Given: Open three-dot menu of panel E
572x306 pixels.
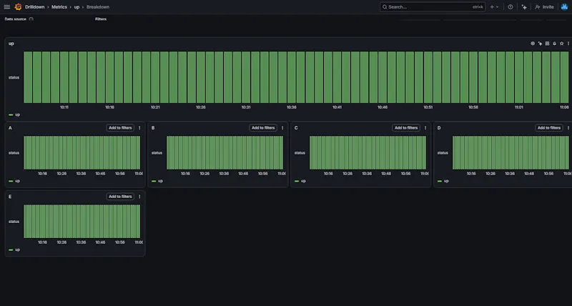Looking at the screenshot, I should 139,197.
